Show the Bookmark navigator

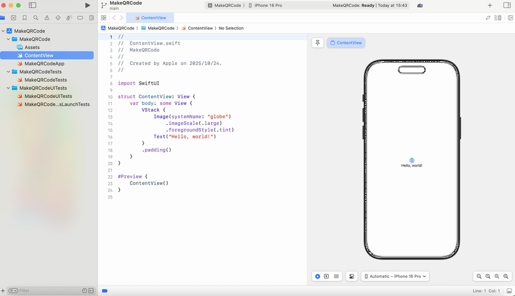pyautogui.click(x=25, y=18)
